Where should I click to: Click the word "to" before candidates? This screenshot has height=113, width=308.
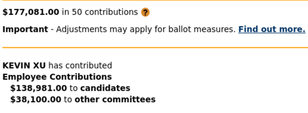click(73, 88)
